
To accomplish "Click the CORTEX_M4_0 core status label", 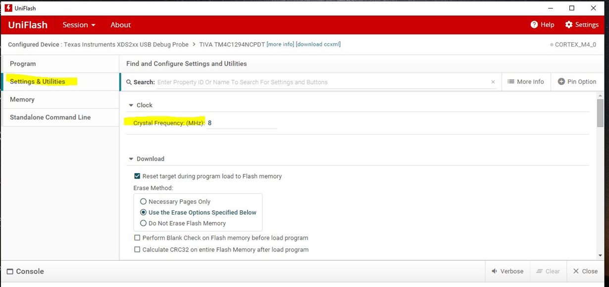I will 575,45.
